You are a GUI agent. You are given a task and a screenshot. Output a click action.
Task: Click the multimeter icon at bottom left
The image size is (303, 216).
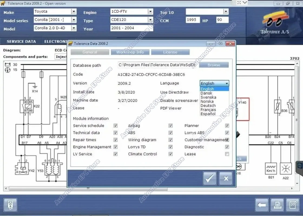click(10, 205)
